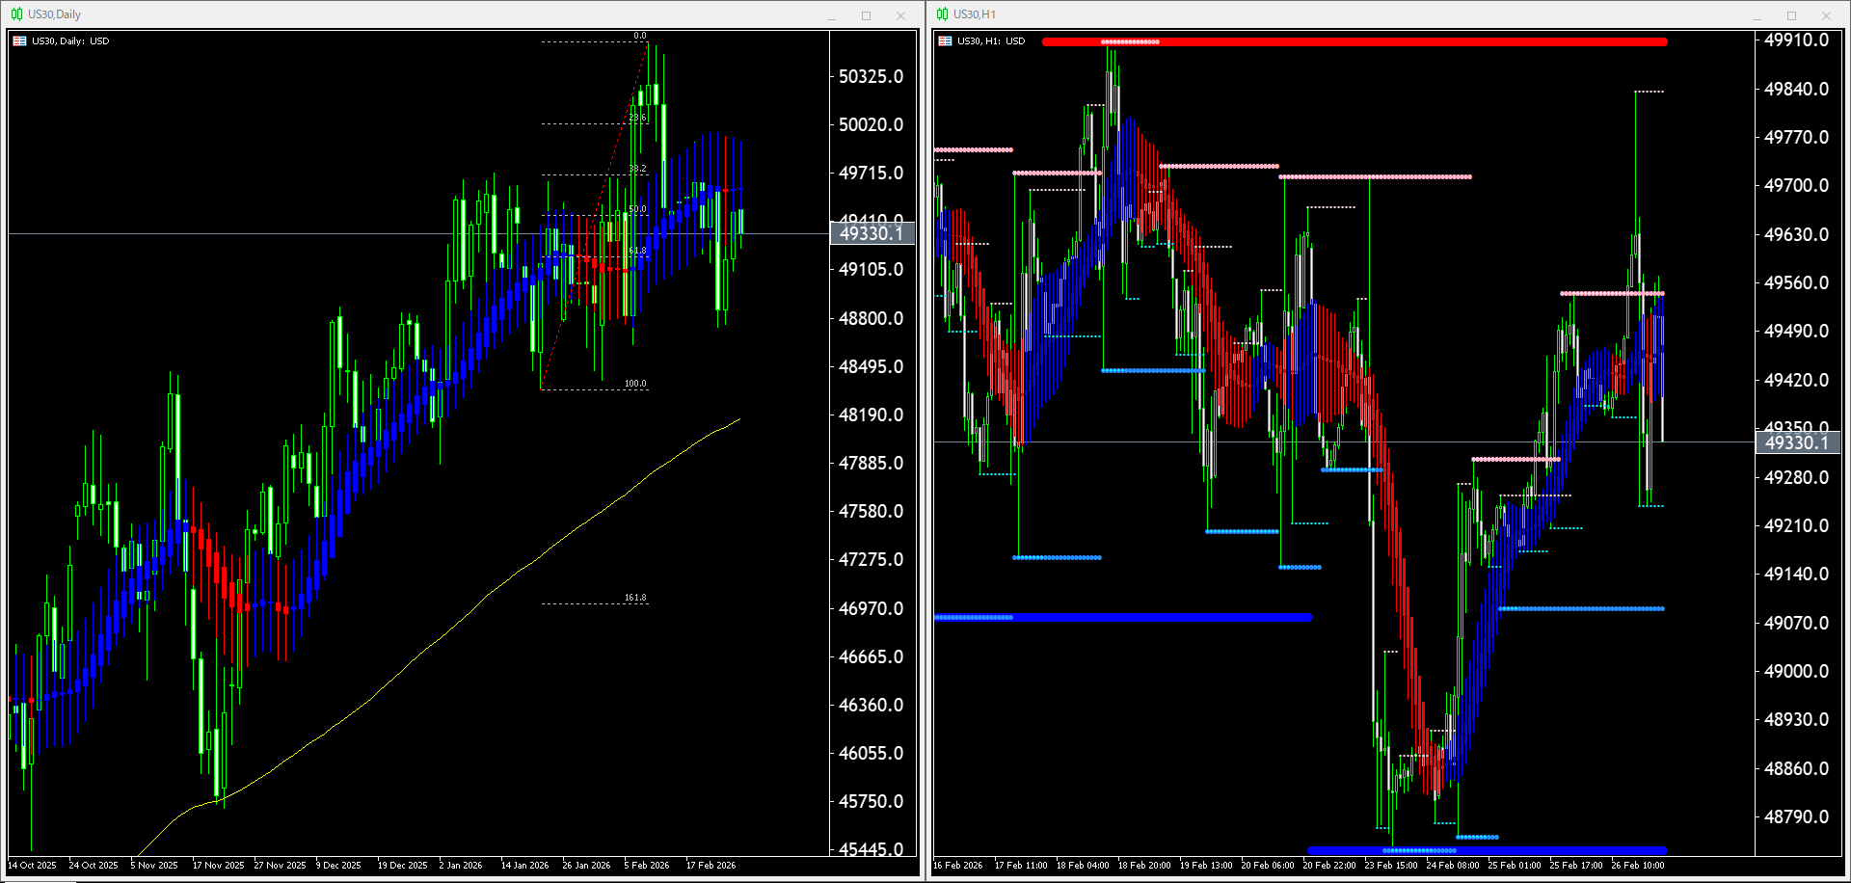Click the US30,Daily window title icon
The image size is (1851, 883).
[16, 14]
